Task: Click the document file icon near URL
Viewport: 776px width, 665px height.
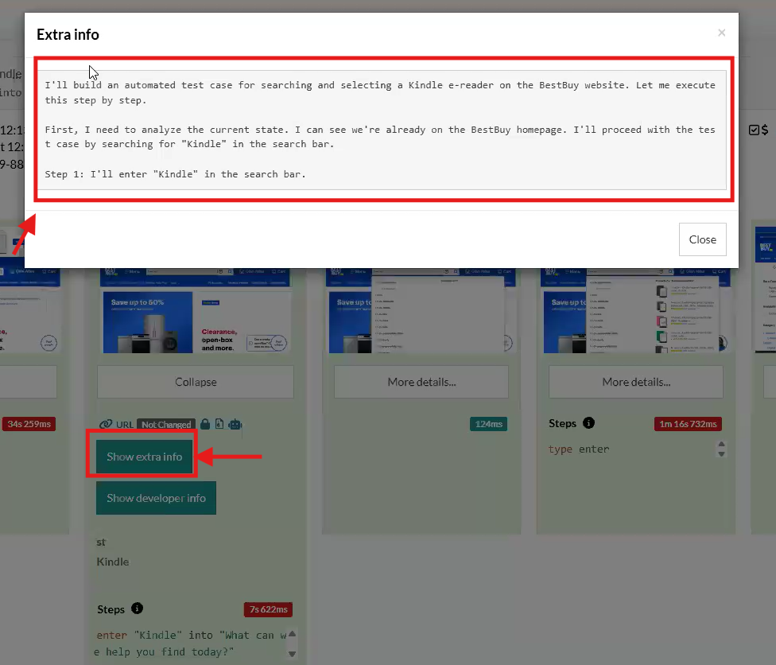Action: click(x=219, y=424)
